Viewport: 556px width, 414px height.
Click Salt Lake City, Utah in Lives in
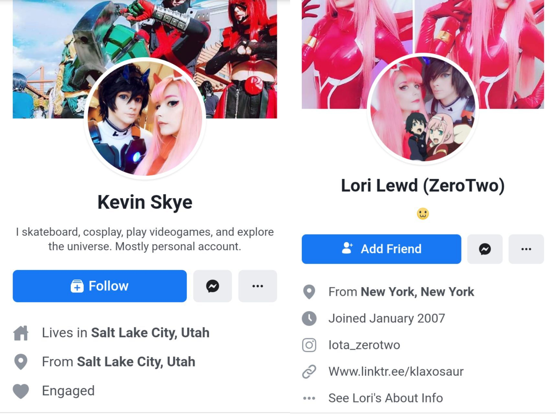pos(150,333)
